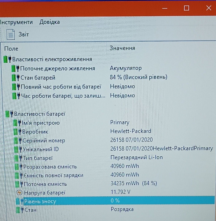
Task: Select the Стан status row label
Action: [x=31, y=210]
